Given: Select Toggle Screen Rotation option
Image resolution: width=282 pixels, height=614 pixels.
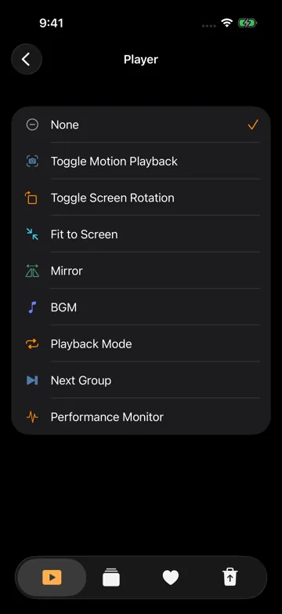Looking at the screenshot, I should [x=141, y=198].
